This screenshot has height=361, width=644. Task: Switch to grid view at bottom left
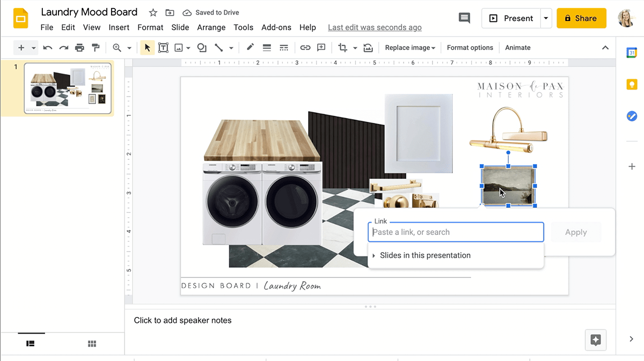click(x=92, y=344)
